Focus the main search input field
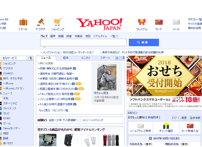The height and width of the screenshot is (147, 202). tap(83, 42)
